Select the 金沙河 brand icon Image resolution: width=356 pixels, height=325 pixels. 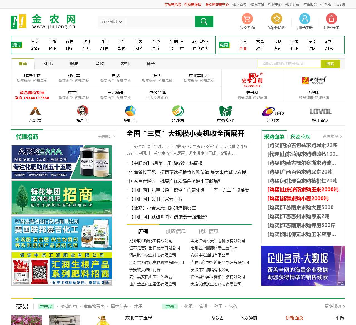point(178,111)
